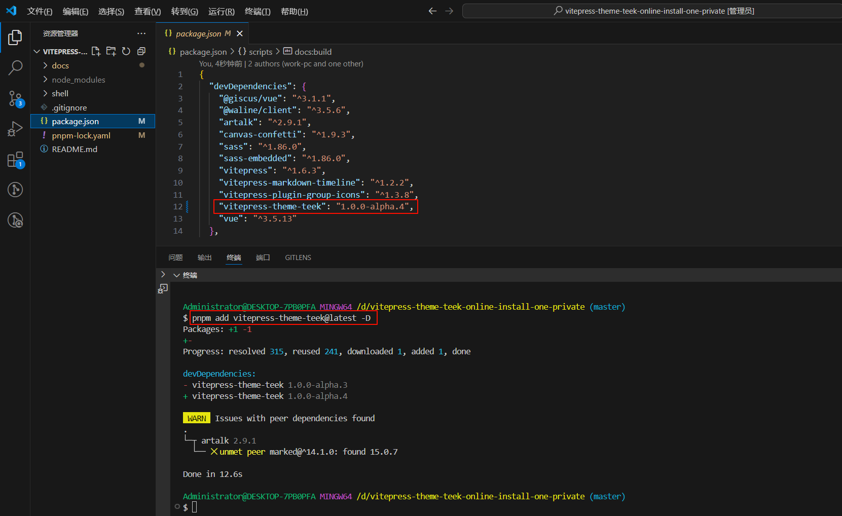The image size is (842, 516).
Task: Switch to the GITLENS panel tab
Action: tap(298, 257)
